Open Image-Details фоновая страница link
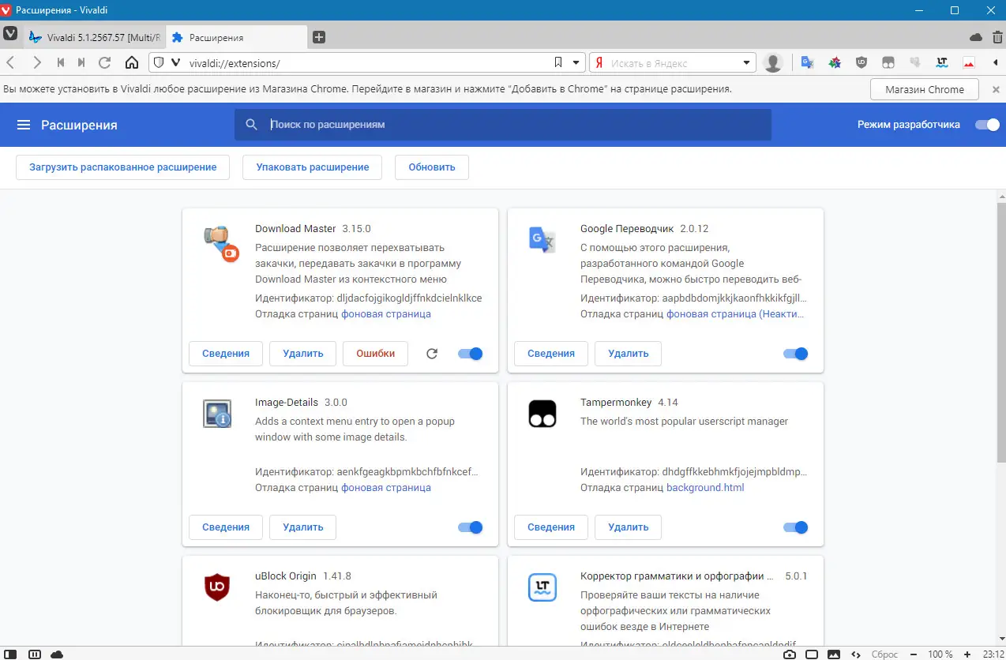Screen dimensions: 1006x660 [x=386, y=488]
